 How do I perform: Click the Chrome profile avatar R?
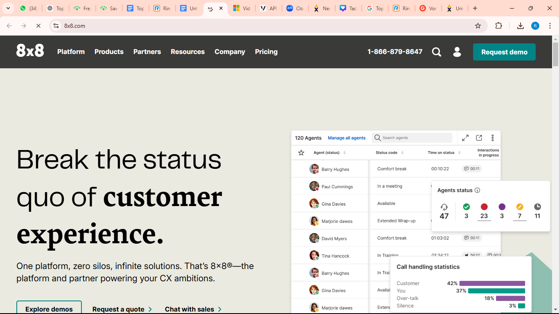[535, 26]
